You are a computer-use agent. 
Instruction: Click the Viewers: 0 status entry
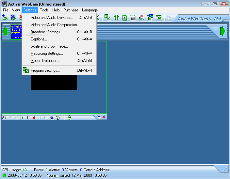[x=74, y=170]
